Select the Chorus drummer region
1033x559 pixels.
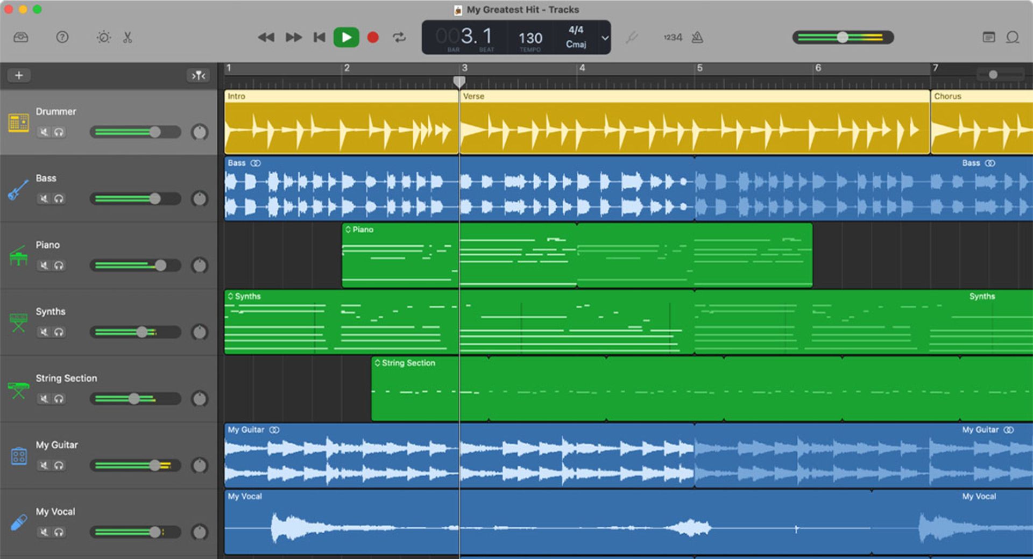(982, 123)
